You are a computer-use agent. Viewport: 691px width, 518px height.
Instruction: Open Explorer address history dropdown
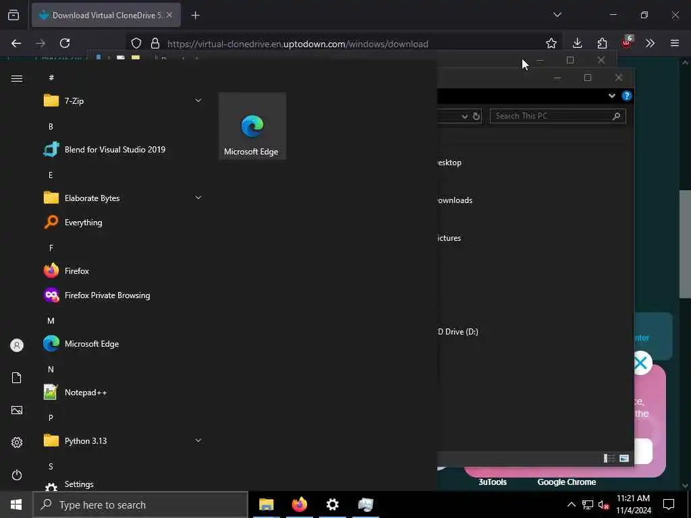464,116
